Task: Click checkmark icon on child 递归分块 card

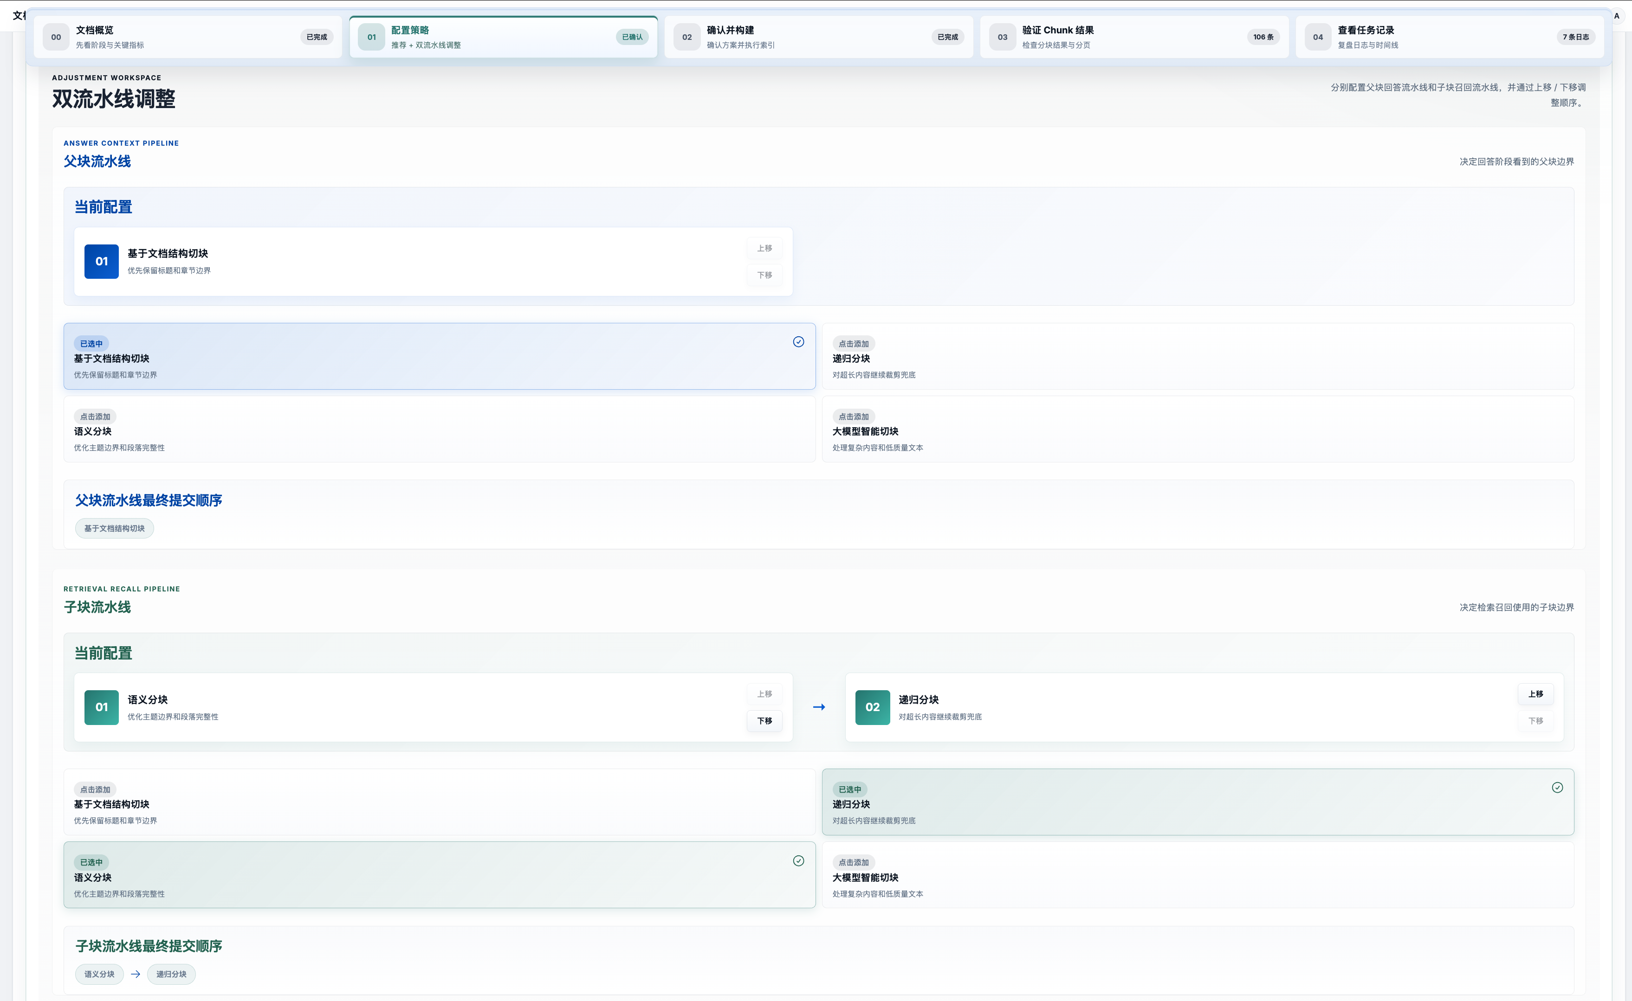Action: [x=1556, y=787]
